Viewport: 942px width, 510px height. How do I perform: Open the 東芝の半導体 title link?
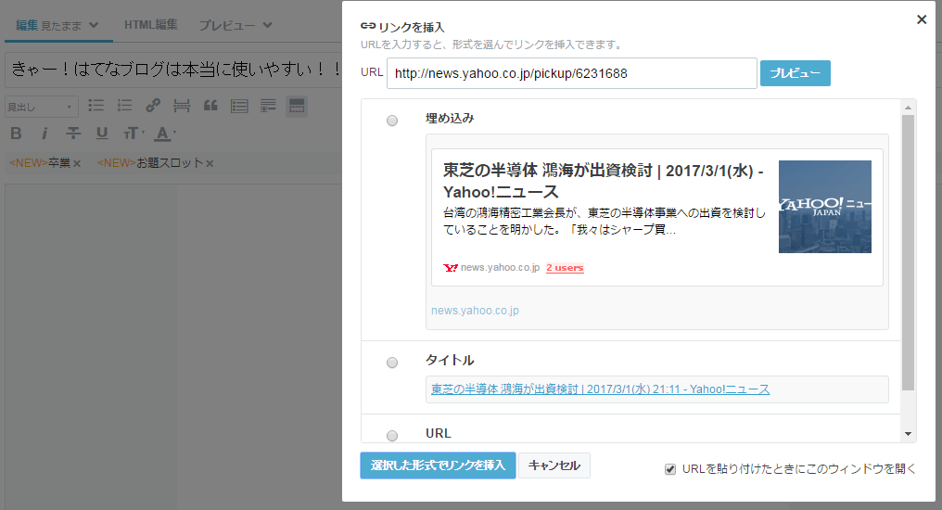(600, 389)
